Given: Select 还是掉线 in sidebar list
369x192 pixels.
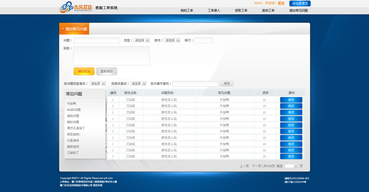Looking at the screenshot, I should coord(73,141).
